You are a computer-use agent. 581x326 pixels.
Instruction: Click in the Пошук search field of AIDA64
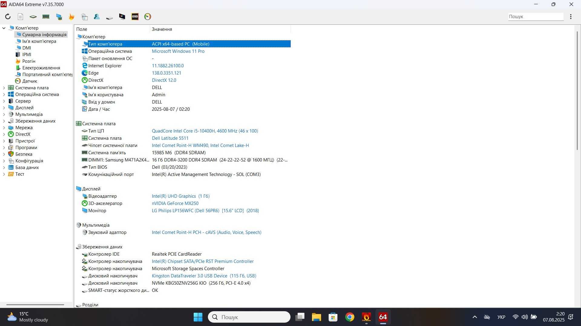pyautogui.click(x=536, y=17)
